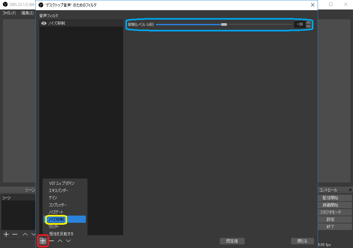The width and height of the screenshot is (353, 248).
Task: Toggle the eye icon for ノイズ抑制 filter
Action: pos(44,23)
